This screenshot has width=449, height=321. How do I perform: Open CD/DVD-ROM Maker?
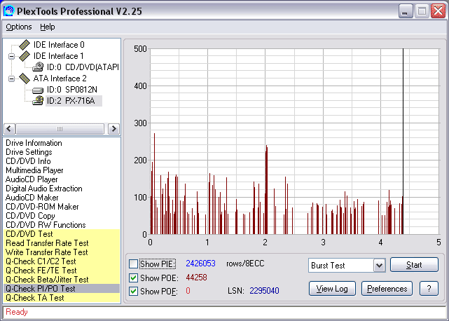tap(42, 207)
